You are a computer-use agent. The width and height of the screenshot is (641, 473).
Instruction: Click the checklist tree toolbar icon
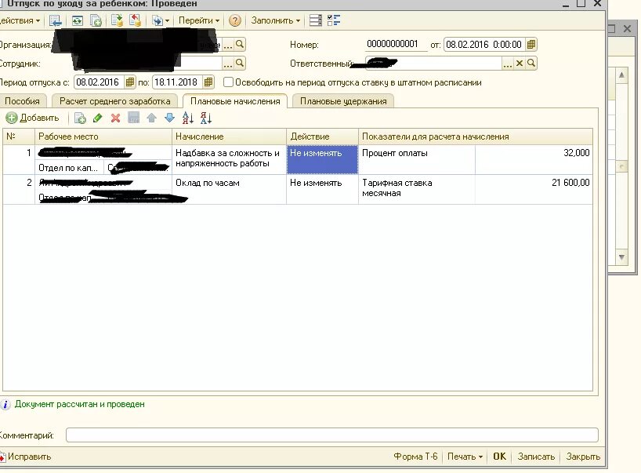pyautogui.click(x=334, y=20)
